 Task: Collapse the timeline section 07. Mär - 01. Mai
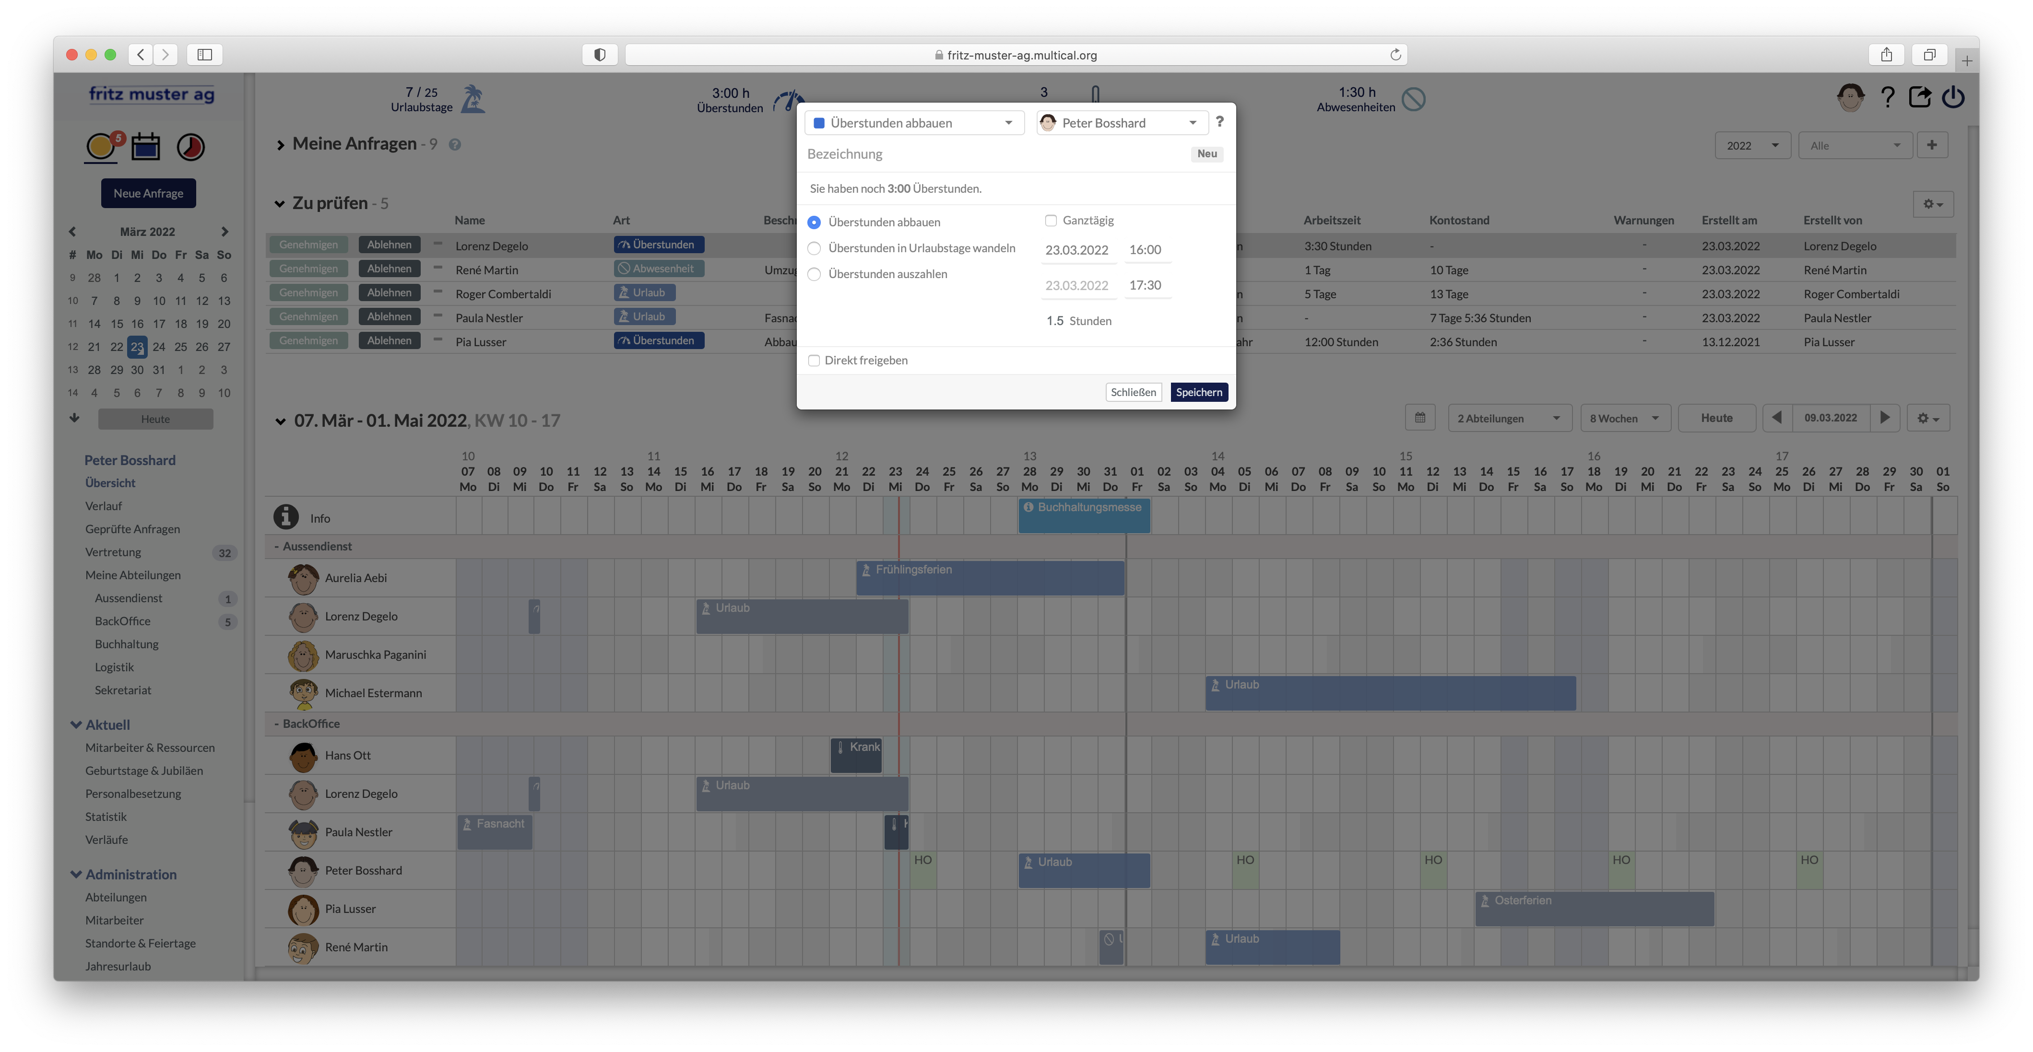tap(280, 421)
